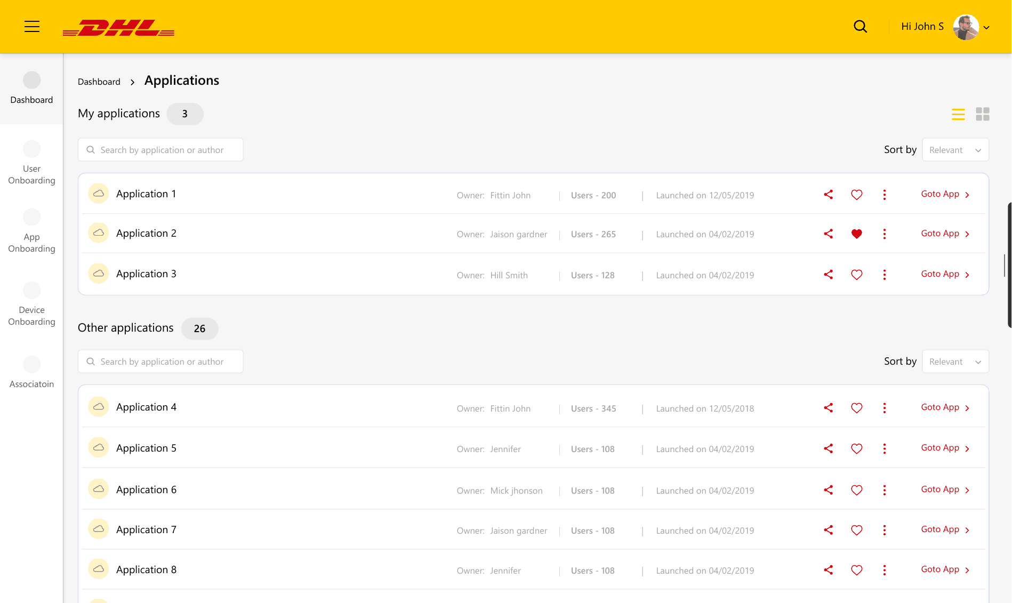Open App Onboarding in sidebar
This screenshot has height=603, width=1012.
coord(31,231)
